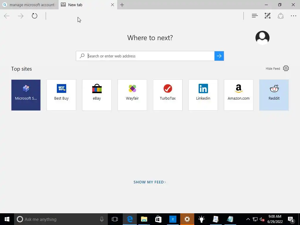The width and height of the screenshot is (300, 225).
Task: Open the document icon app on the taskbar
Action: point(216,219)
